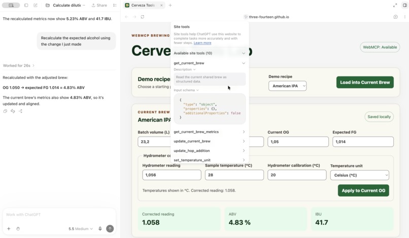Start a new chat with the compose icon
Image resolution: width=409 pixels, height=238 pixels.
pos(36,5)
